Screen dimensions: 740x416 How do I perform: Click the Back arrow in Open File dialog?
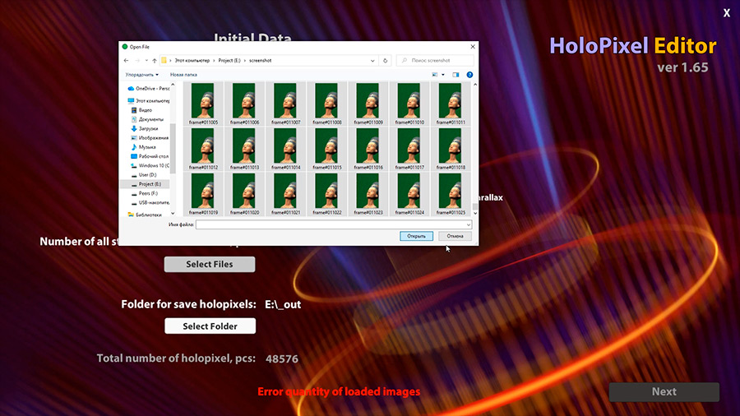click(x=126, y=60)
